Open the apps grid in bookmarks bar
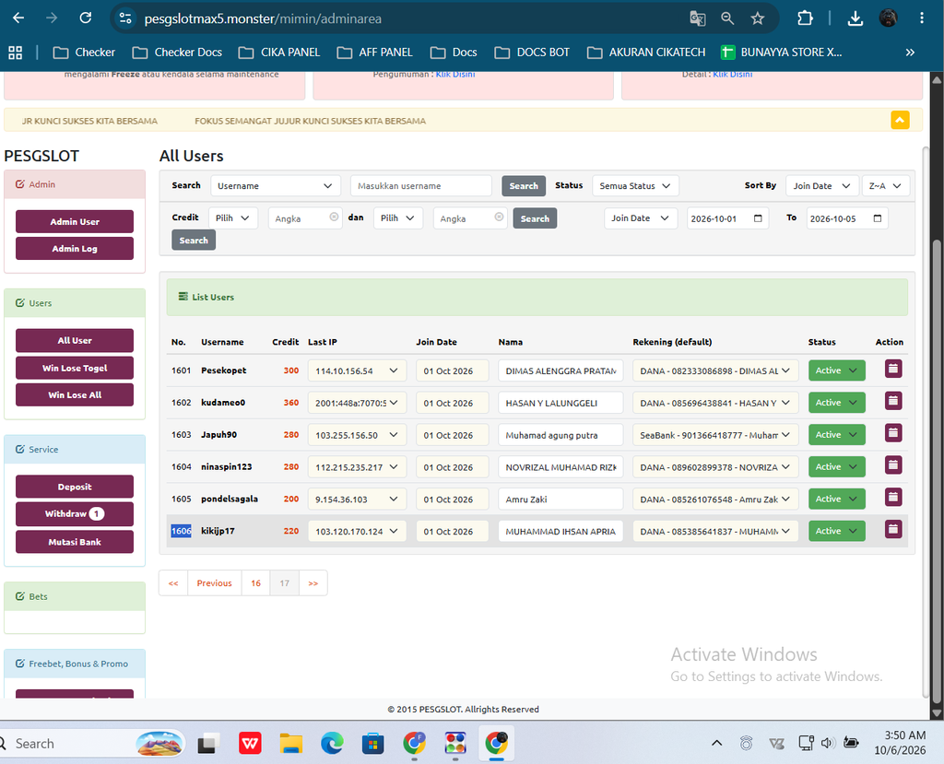This screenshot has width=944, height=764. 15,53
